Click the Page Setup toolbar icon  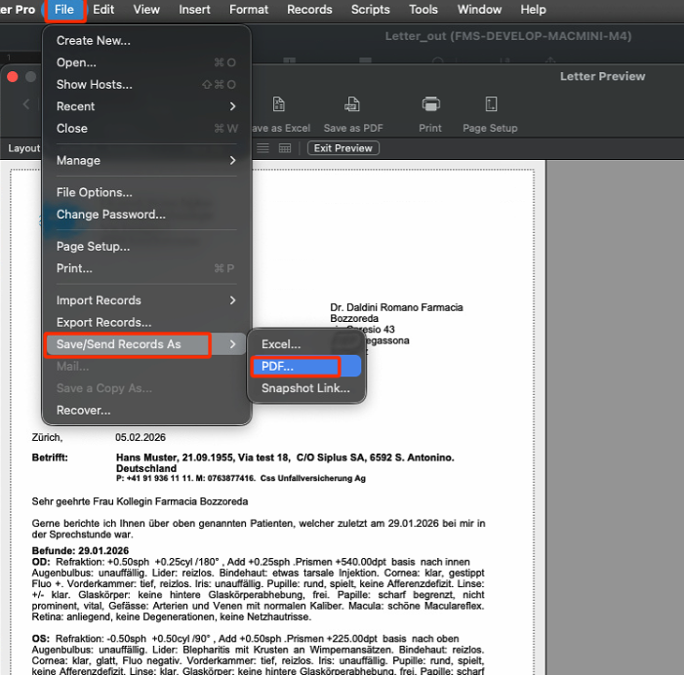click(x=491, y=104)
